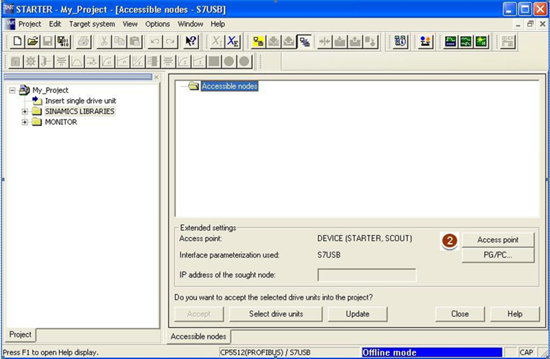The width and height of the screenshot is (550, 359).
Task: Click the Select drive units button
Action: coord(276,314)
